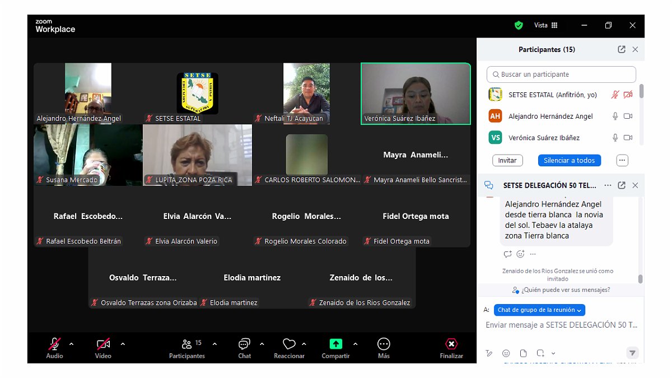This screenshot has height=378, width=672.
Task: Open the Más options icon
Action: coord(384,344)
